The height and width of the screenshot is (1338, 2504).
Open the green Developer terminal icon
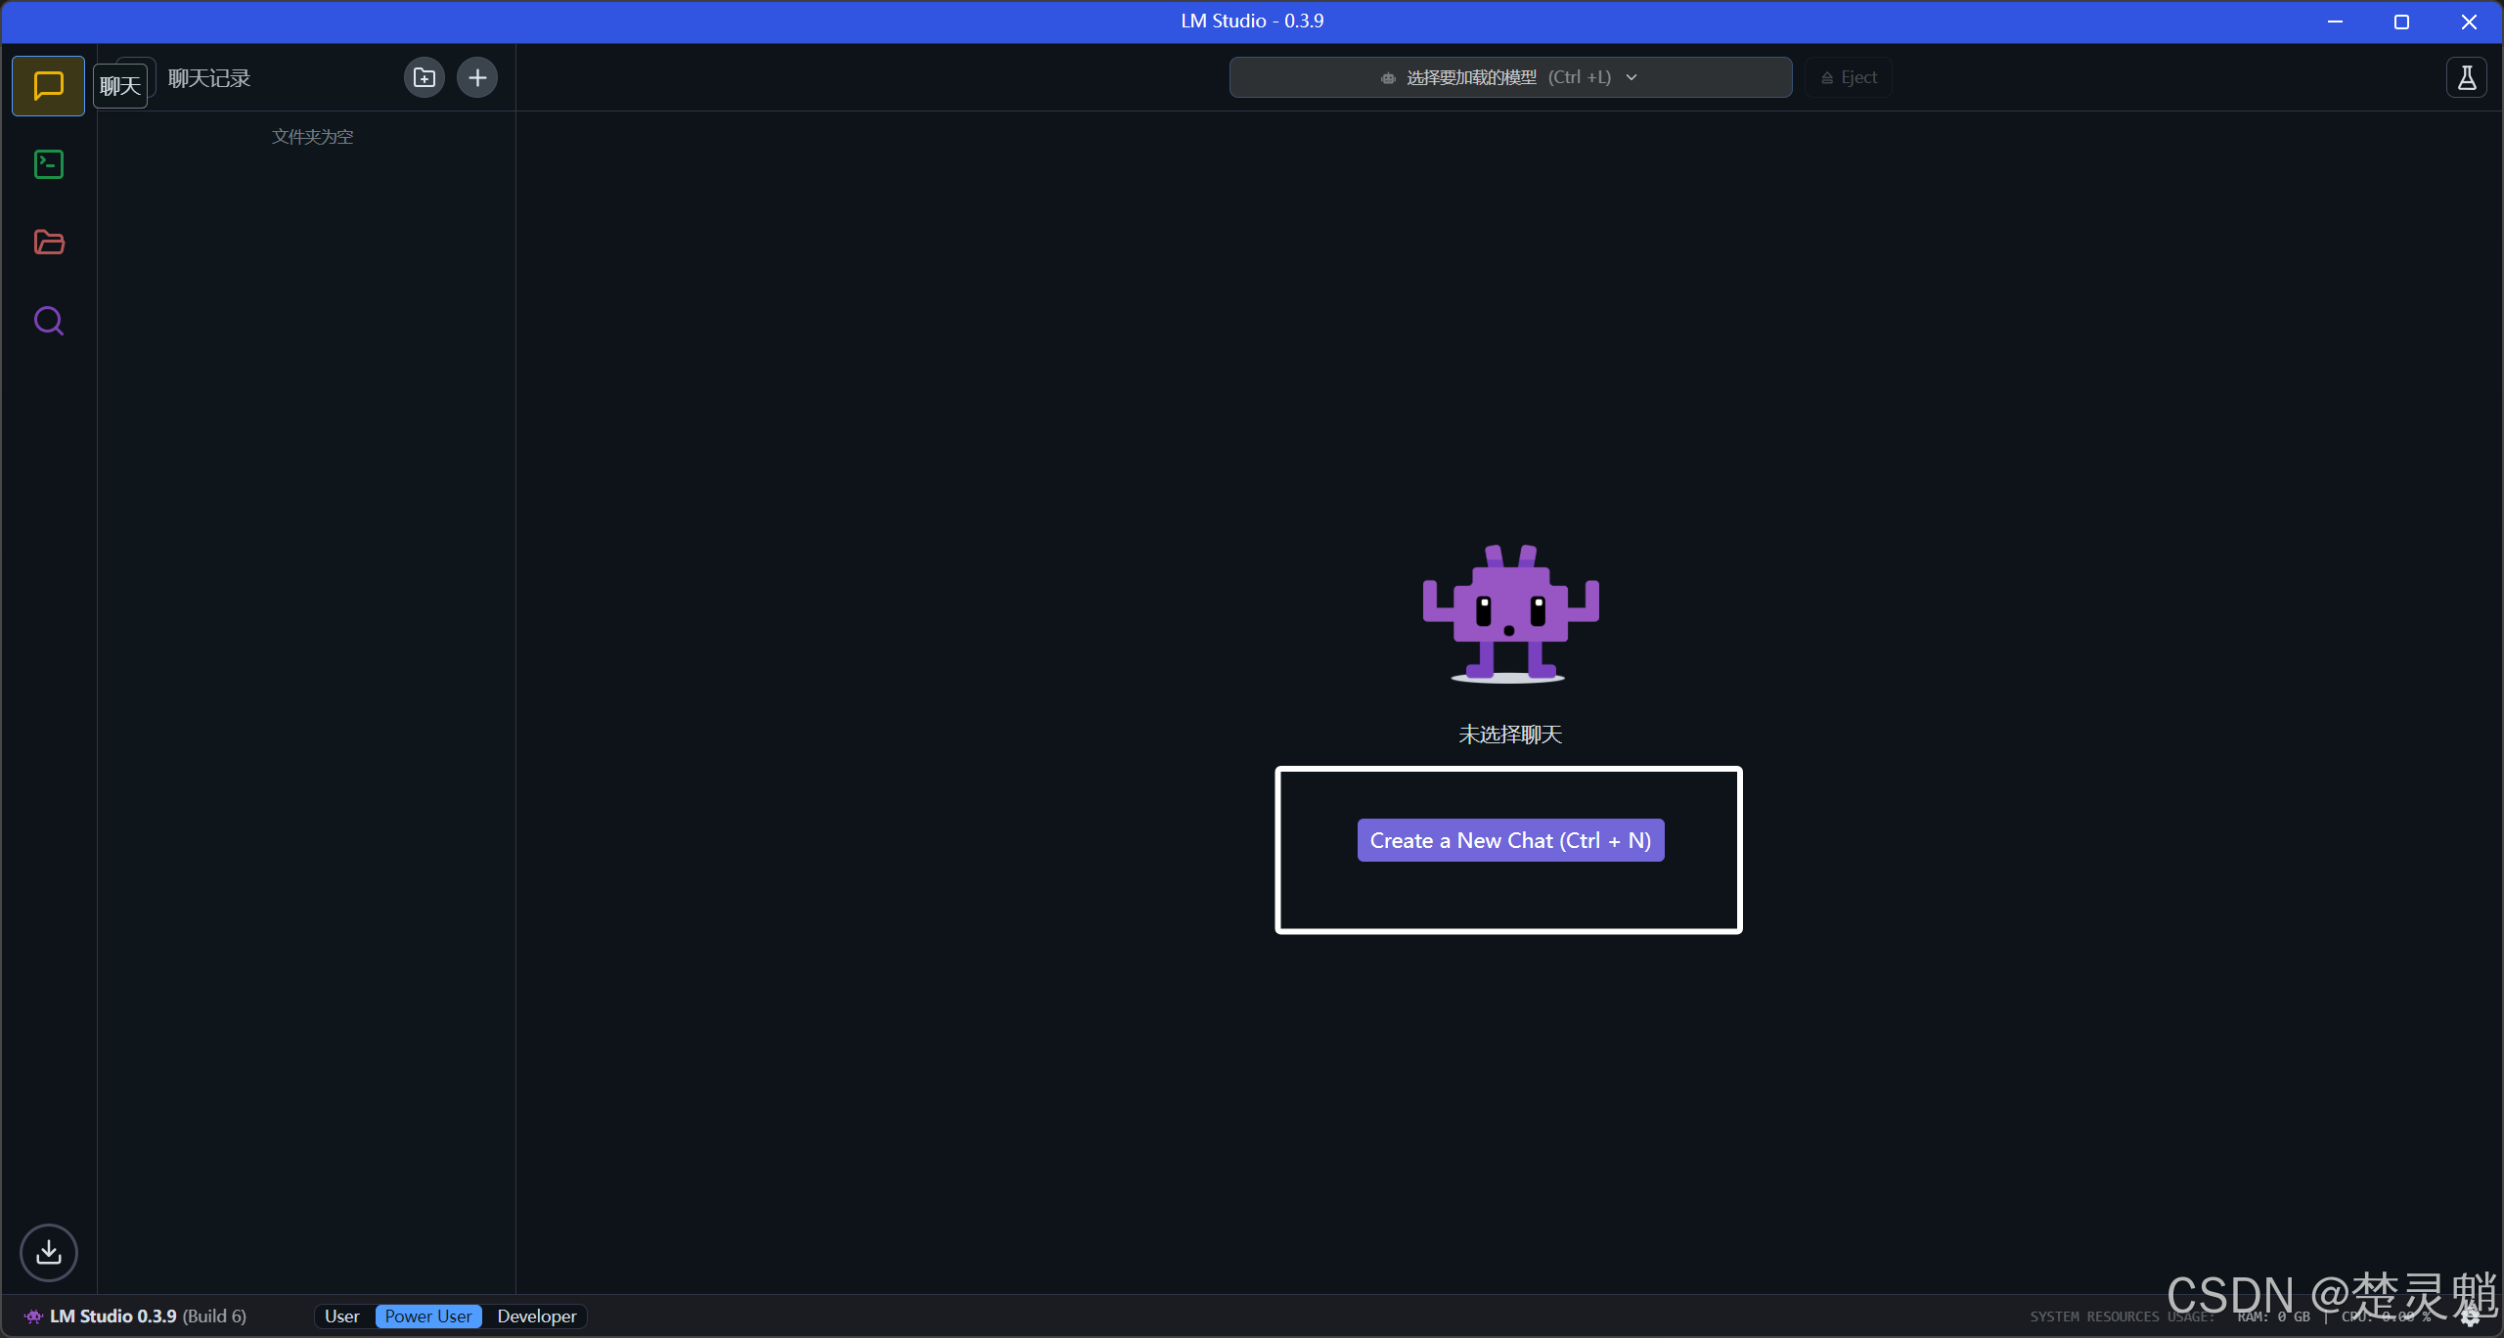click(x=48, y=164)
